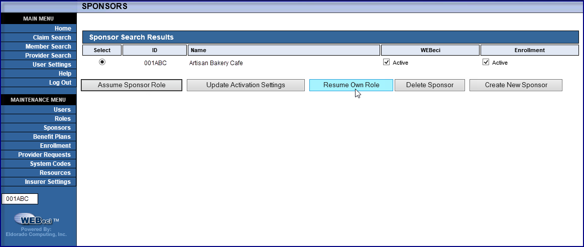
Task: Click the Create New Sponsor button
Action: (x=516, y=85)
